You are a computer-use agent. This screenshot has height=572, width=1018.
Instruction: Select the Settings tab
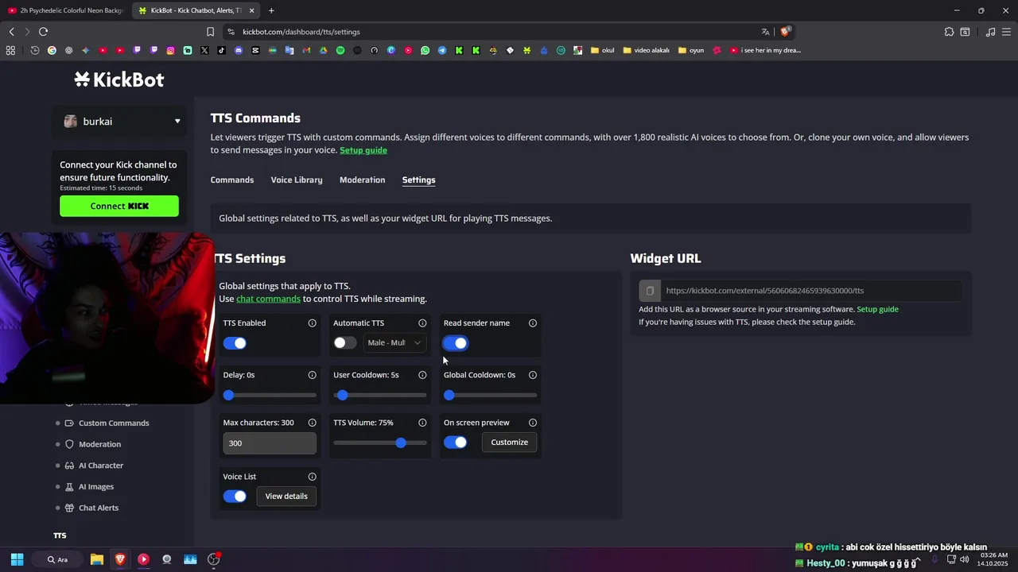pyautogui.click(x=418, y=180)
